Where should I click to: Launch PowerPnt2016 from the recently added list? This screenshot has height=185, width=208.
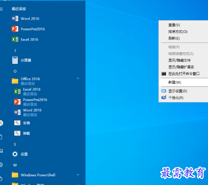pyautogui.click(x=28, y=29)
